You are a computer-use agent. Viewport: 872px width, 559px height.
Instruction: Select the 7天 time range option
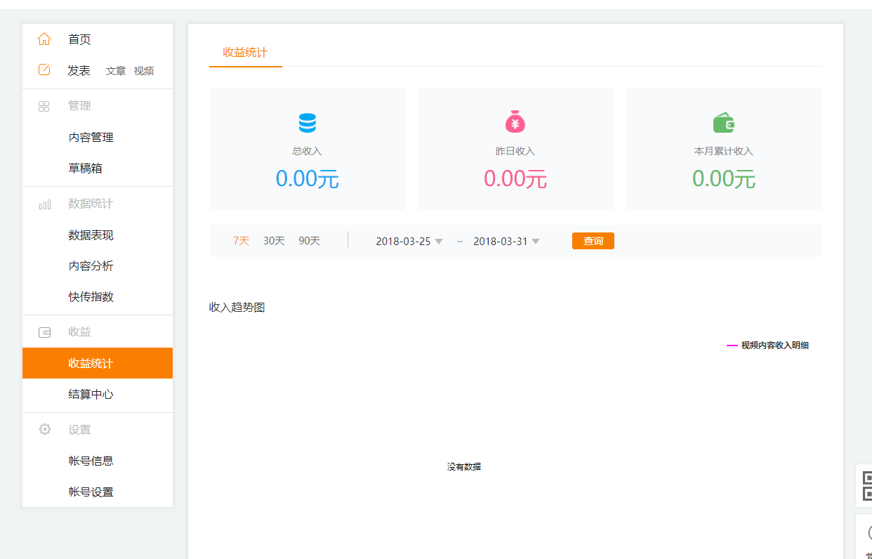(241, 241)
